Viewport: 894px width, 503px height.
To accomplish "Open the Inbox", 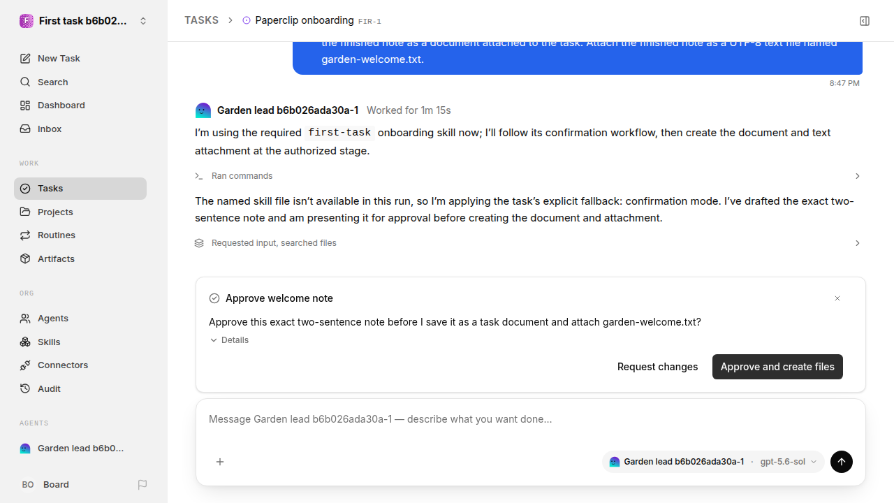I will point(80,129).
